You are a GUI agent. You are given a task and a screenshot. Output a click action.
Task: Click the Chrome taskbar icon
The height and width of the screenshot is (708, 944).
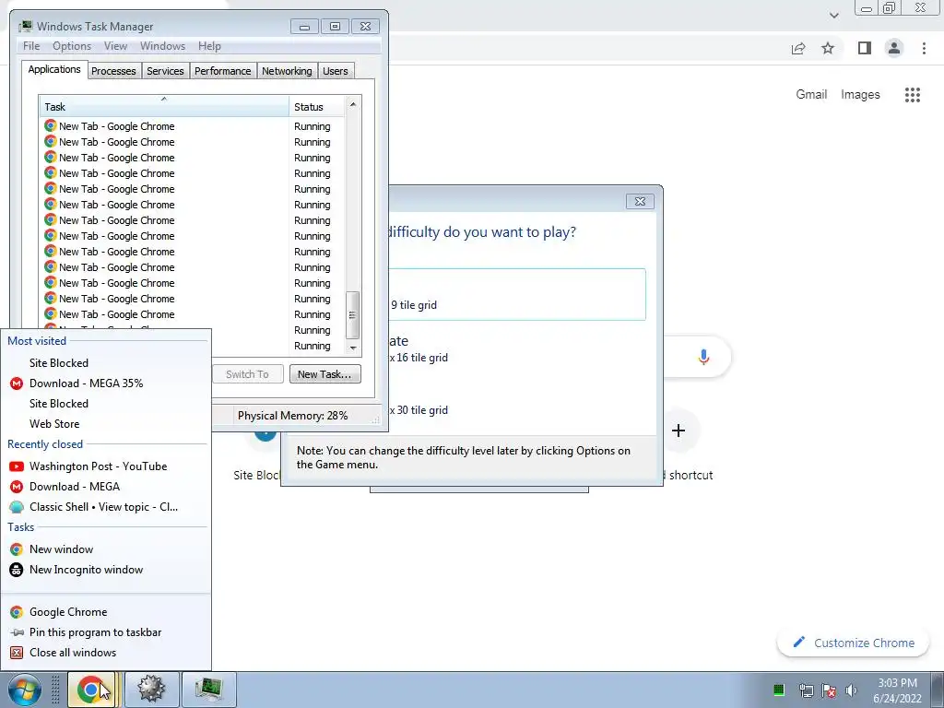pos(91,690)
